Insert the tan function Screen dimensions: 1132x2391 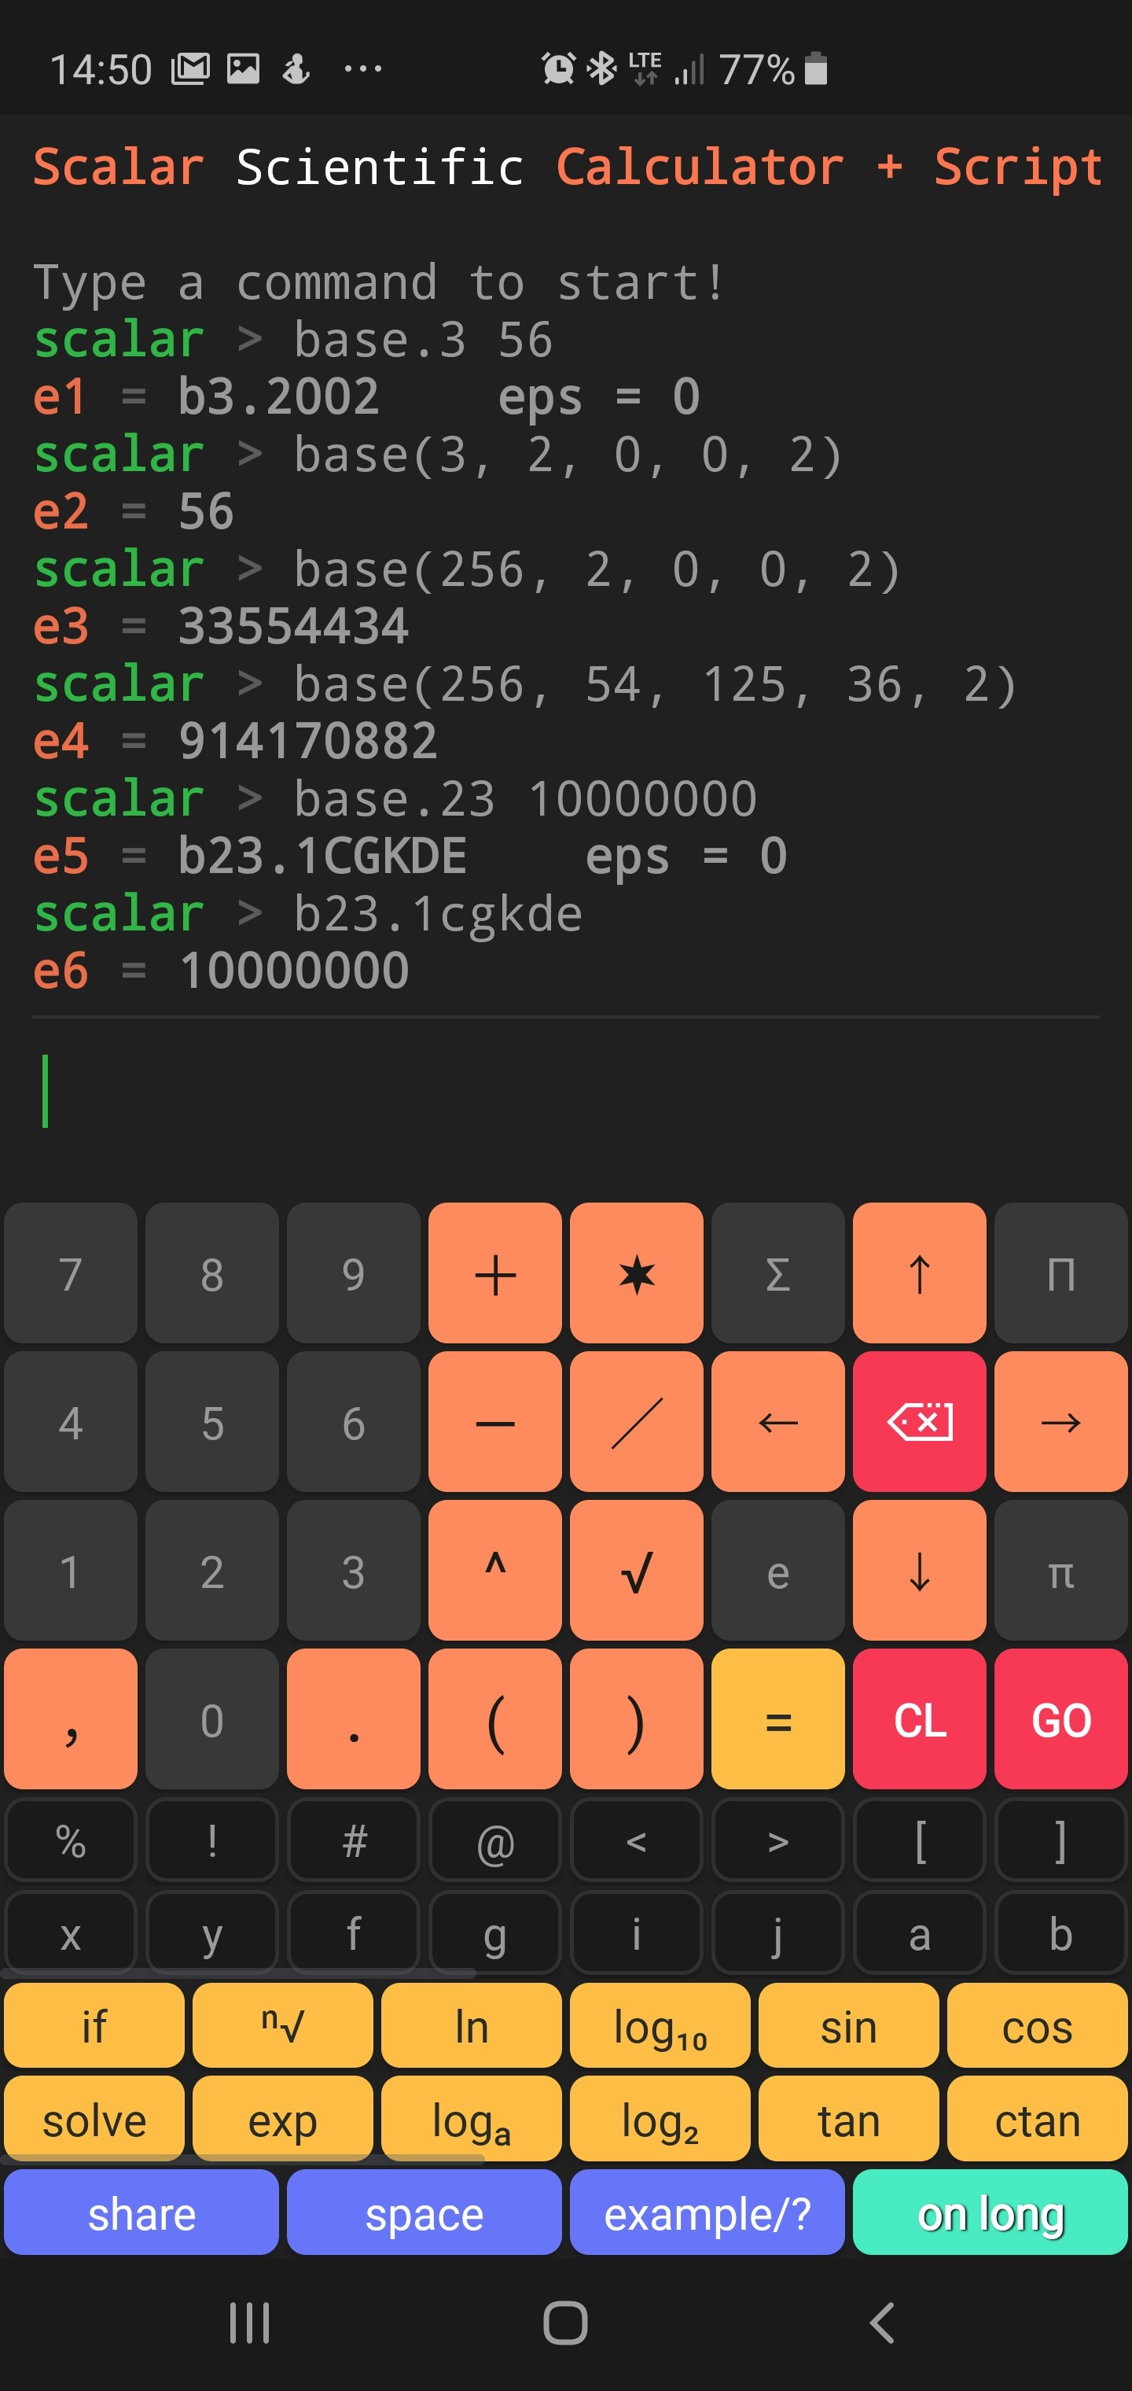(848, 2118)
